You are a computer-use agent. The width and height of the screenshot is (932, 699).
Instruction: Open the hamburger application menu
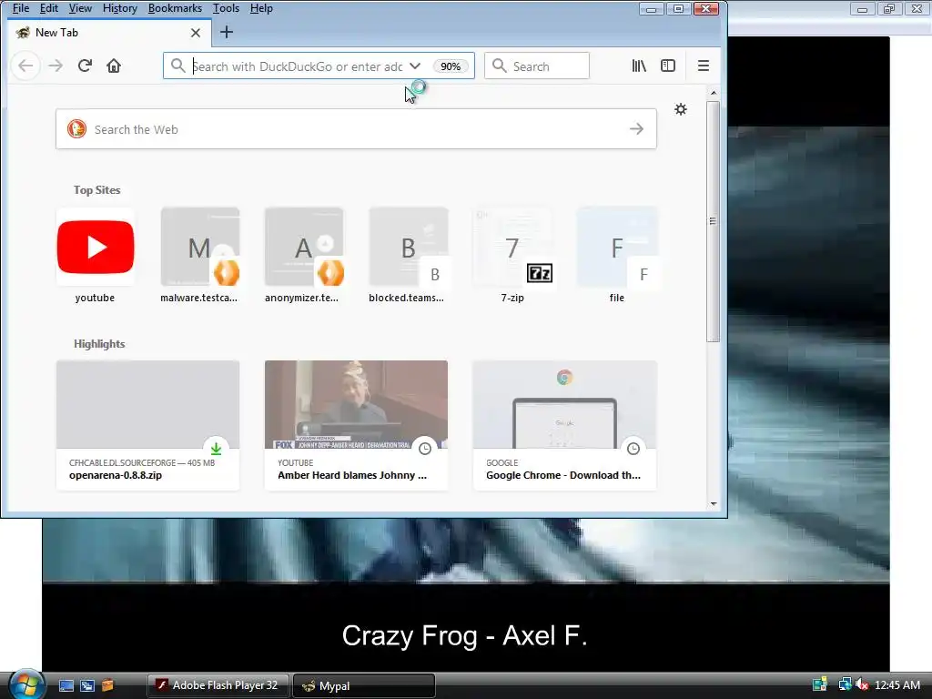[x=704, y=66]
